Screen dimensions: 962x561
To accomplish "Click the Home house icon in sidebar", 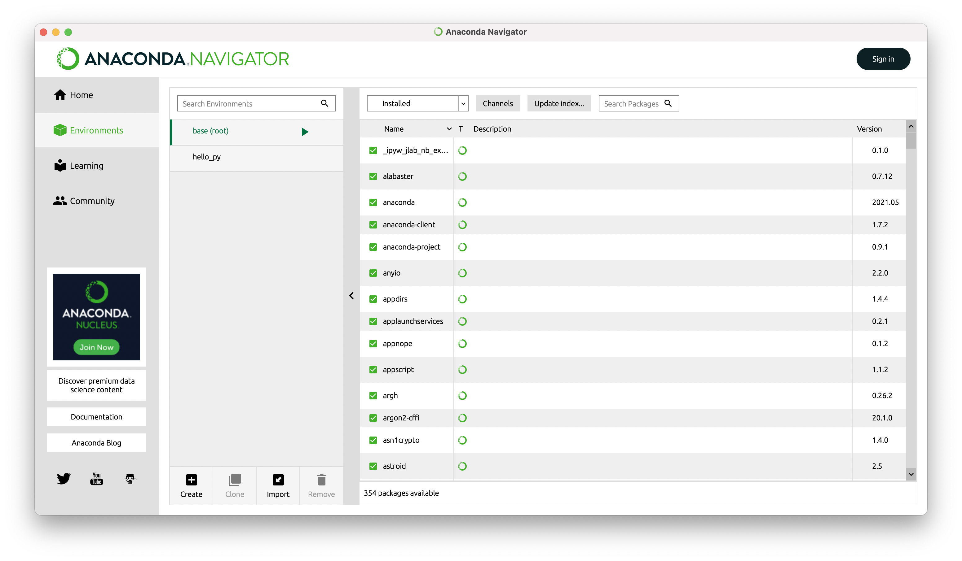I will (60, 94).
